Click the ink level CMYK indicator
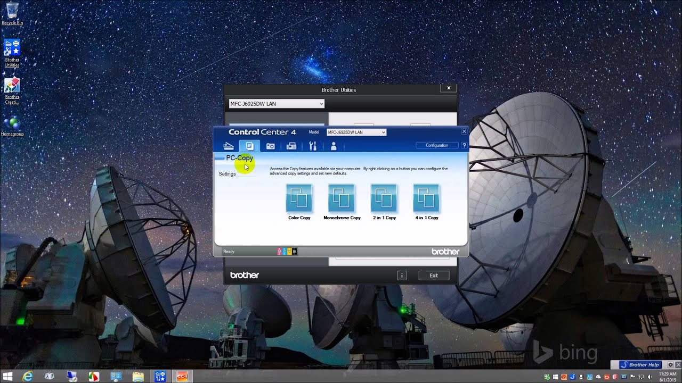Viewport: 682px width, 383px height. coord(287,252)
